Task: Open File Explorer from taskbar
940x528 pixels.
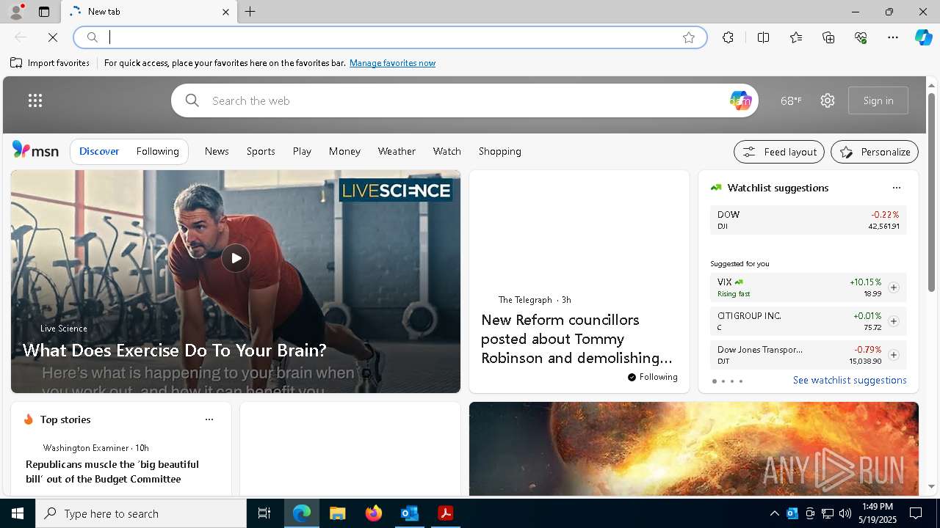Action: click(x=337, y=513)
